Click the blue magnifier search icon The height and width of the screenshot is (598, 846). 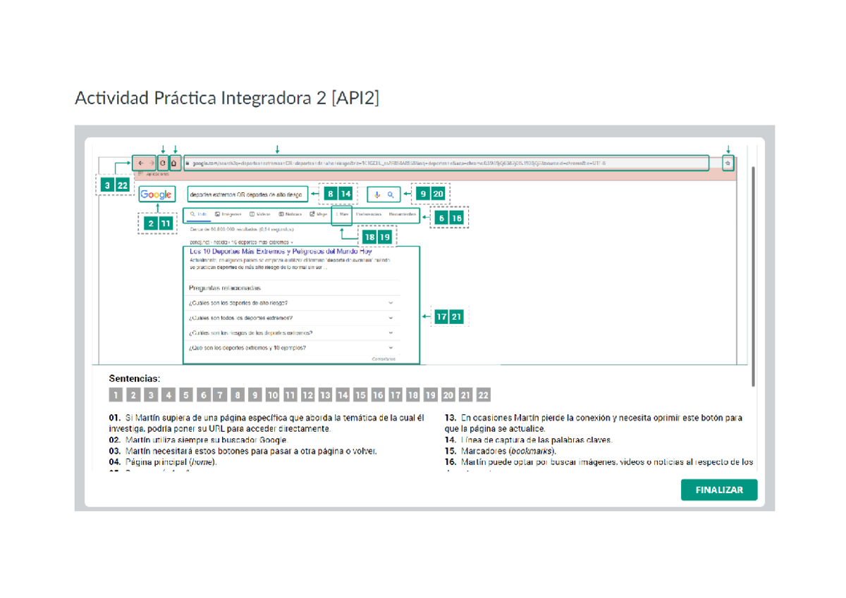390,194
